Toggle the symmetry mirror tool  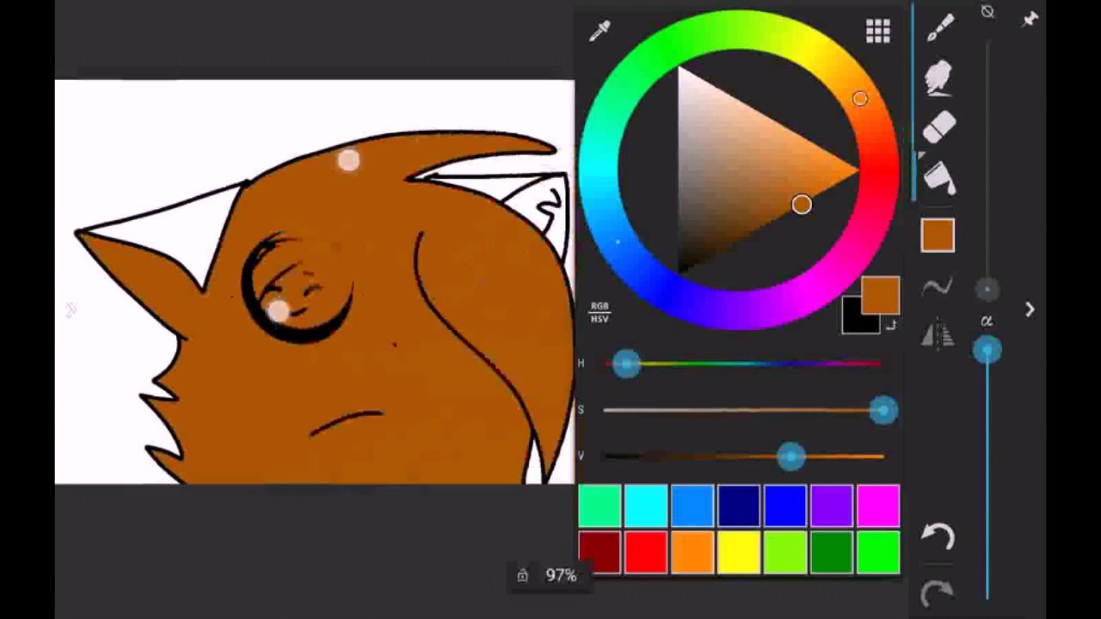938,334
